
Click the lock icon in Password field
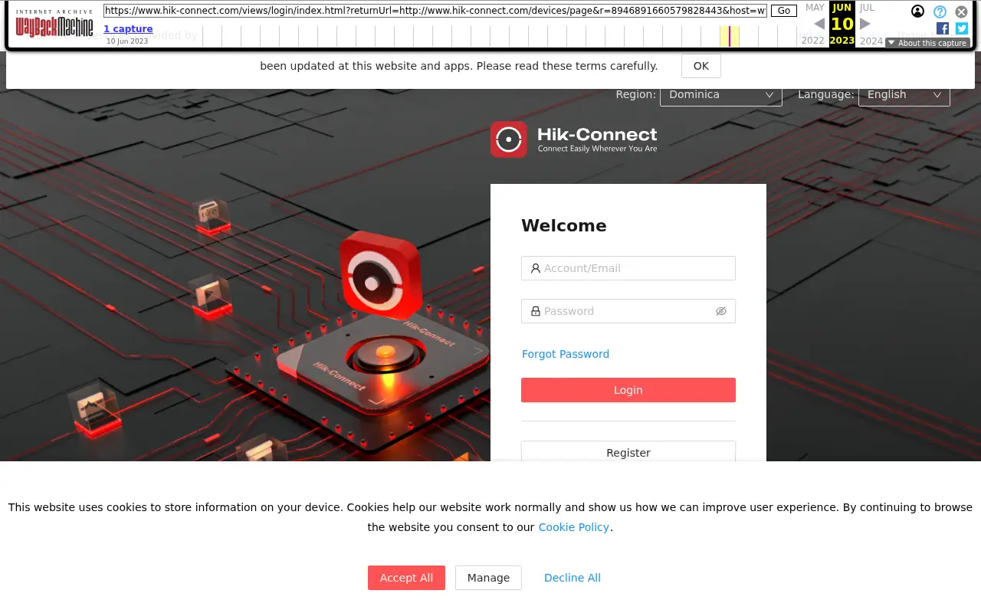536,311
